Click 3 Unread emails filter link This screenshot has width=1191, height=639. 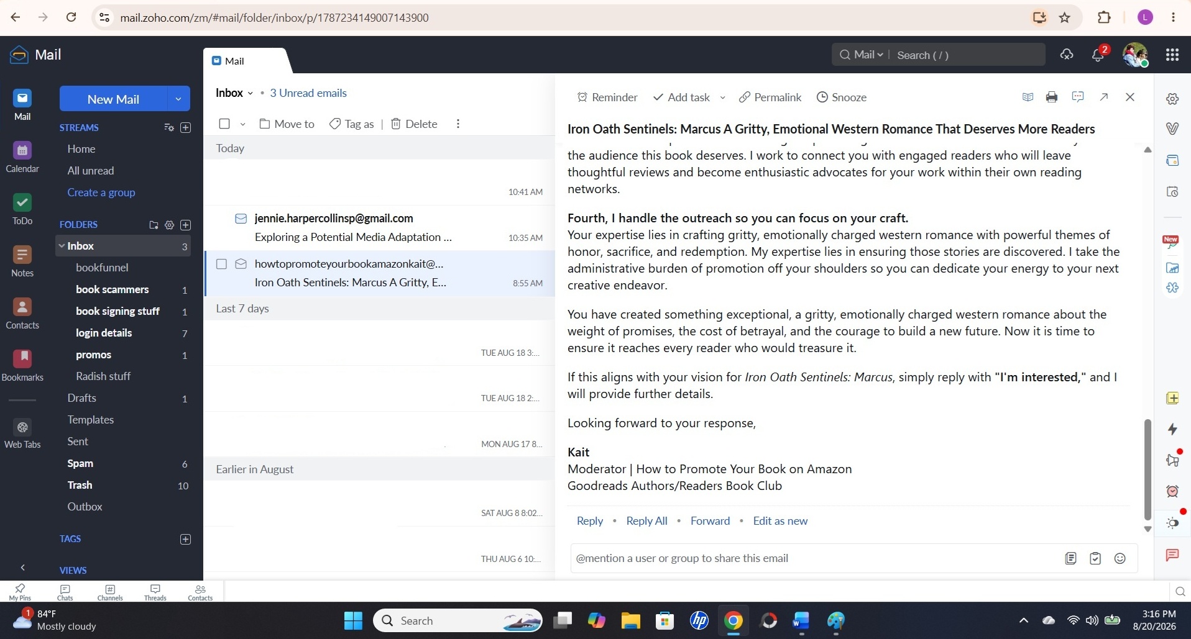tap(308, 93)
